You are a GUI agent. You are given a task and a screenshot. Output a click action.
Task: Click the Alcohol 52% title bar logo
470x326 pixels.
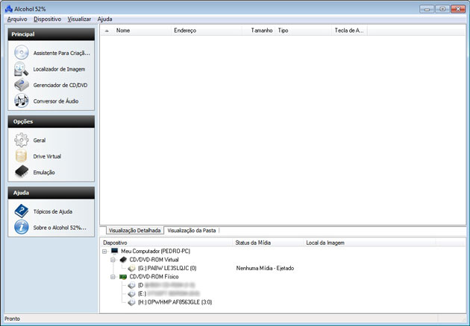[9, 9]
